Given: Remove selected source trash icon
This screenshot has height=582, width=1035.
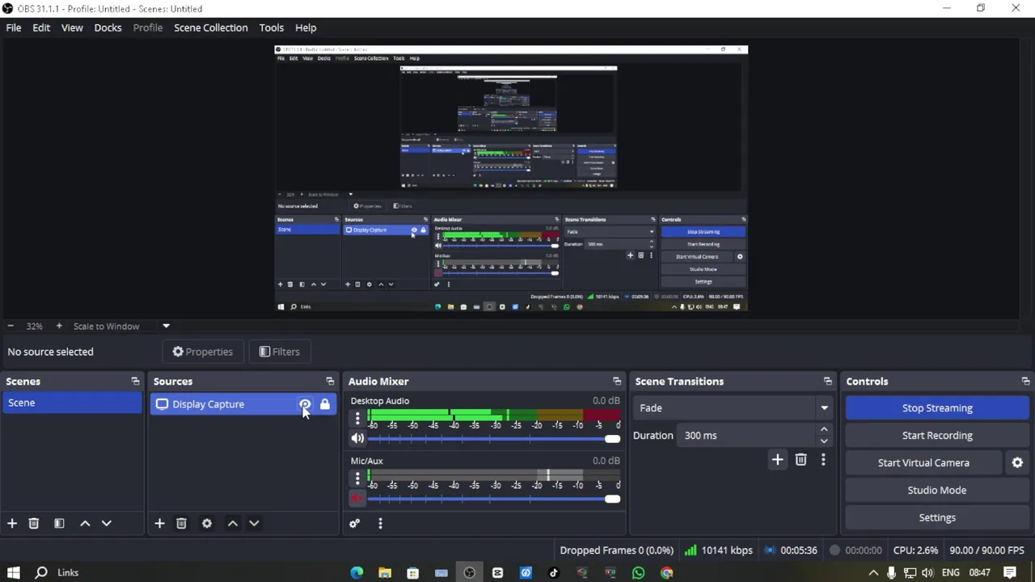Looking at the screenshot, I should pos(181,524).
